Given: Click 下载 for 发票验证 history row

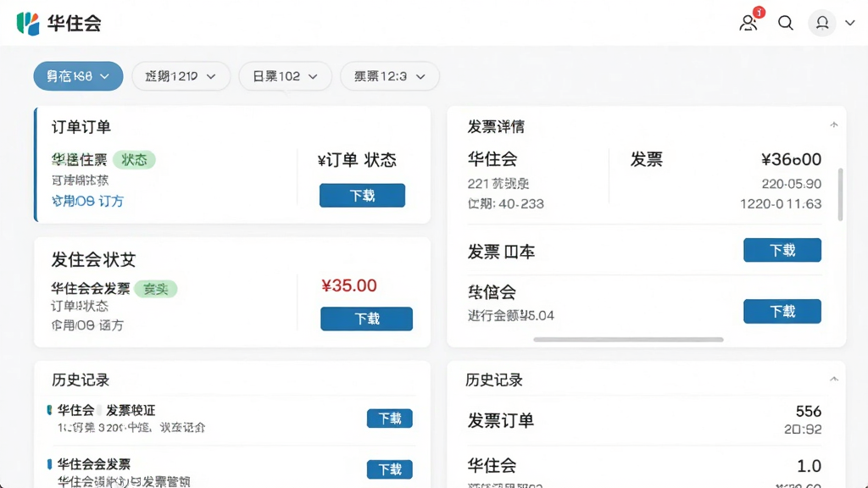Looking at the screenshot, I should pyautogui.click(x=390, y=419).
